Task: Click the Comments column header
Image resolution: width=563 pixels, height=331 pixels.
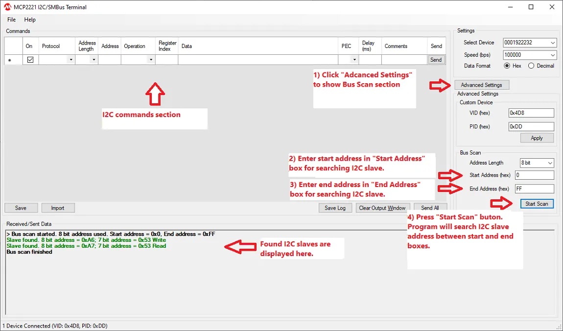Action: tap(404, 46)
